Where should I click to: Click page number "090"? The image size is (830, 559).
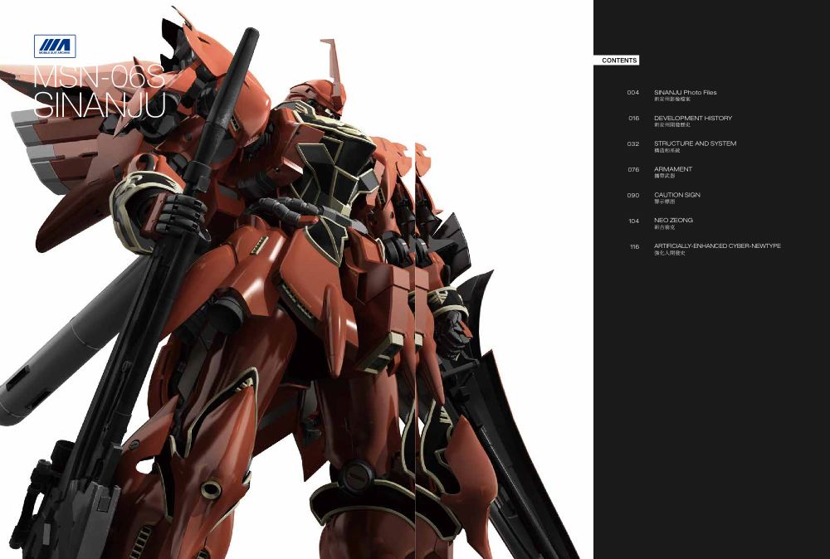click(633, 195)
